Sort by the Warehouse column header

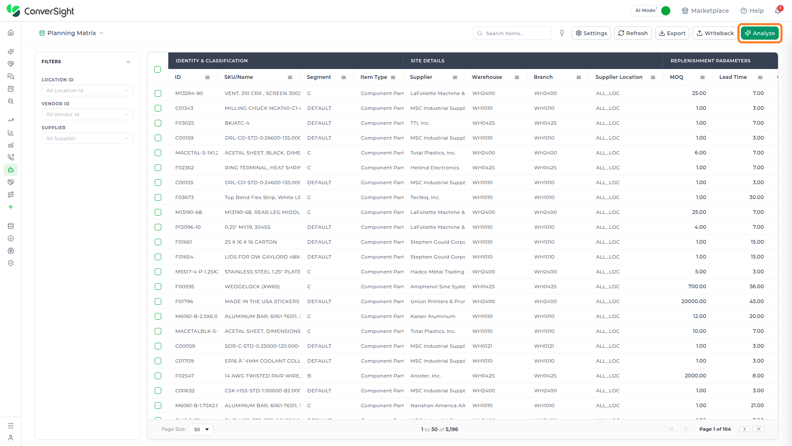pos(487,77)
